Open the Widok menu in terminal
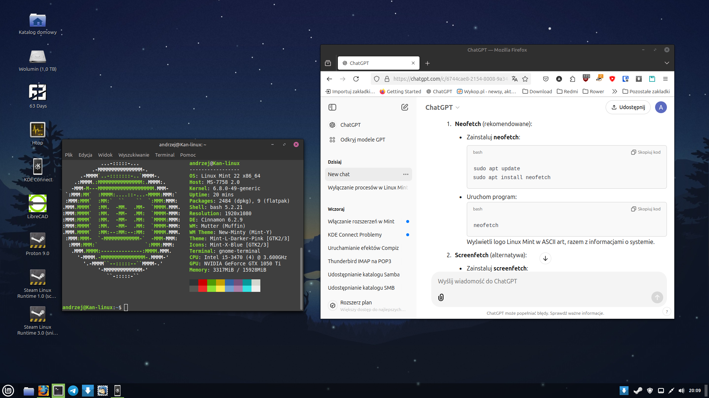Viewport: 709px width, 398px height. pyautogui.click(x=105, y=155)
